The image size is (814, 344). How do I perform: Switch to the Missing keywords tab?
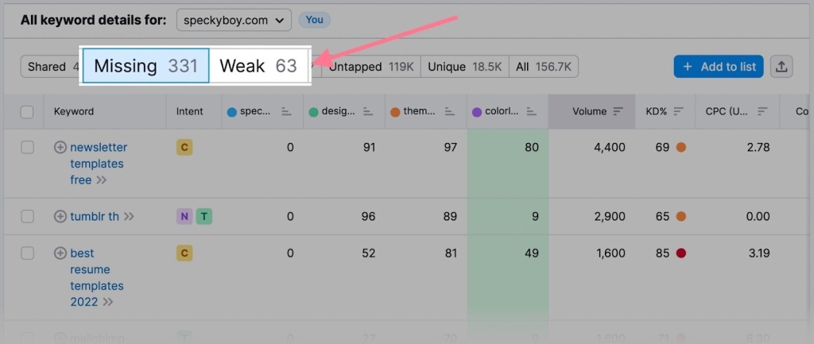(145, 66)
